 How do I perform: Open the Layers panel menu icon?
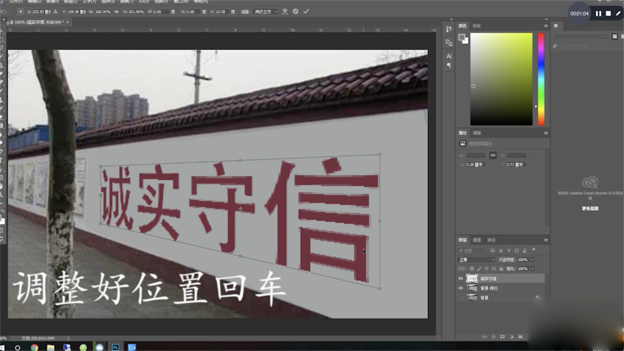(x=546, y=240)
